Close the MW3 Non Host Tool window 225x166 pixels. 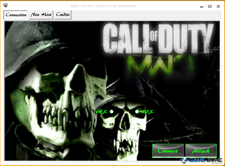[x=218, y=6]
